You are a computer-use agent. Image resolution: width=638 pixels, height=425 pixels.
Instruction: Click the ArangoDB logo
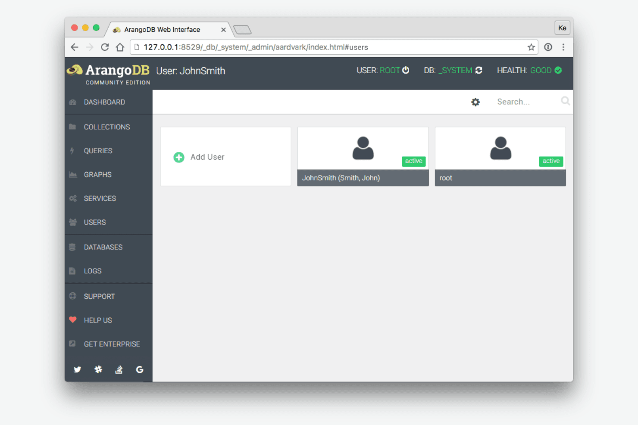pyautogui.click(x=109, y=74)
